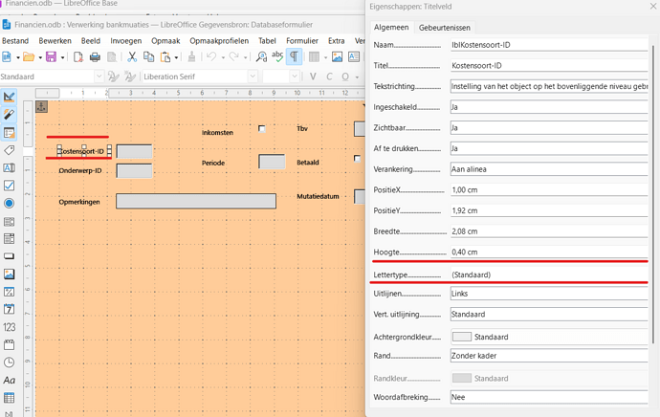Click the Clone formatting brush icon
The height and width of the screenshot is (417, 660).
click(191, 56)
